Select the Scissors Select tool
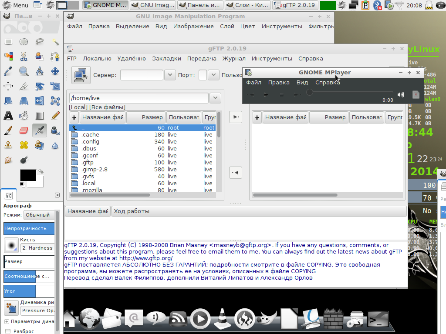 (x=24, y=56)
